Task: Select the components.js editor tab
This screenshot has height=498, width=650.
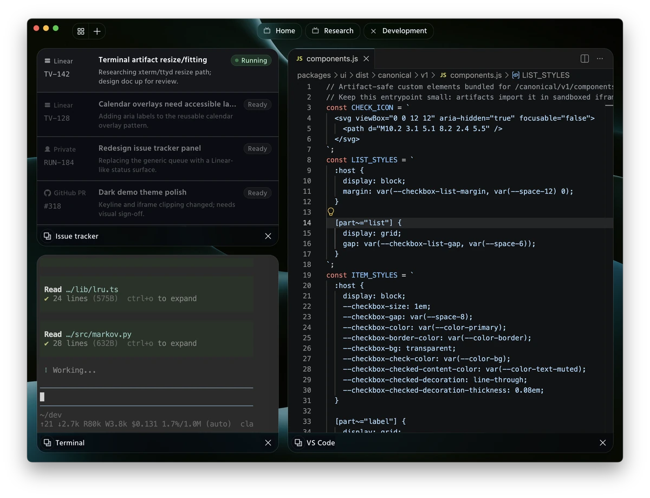Action: (331, 59)
